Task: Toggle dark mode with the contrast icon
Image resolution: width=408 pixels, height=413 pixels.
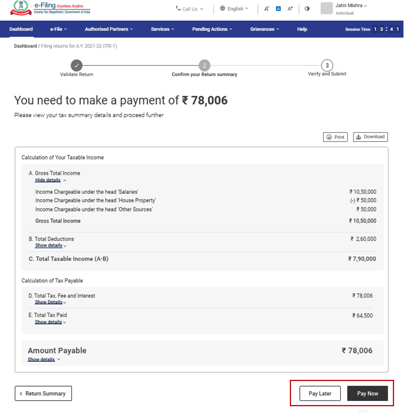Action: (x=307, y=8)
